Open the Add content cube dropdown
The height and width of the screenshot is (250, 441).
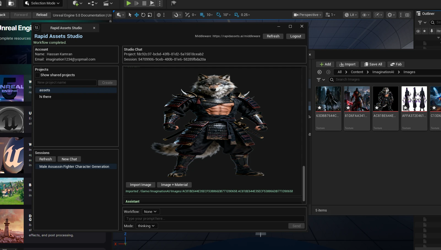pyautogui.click(x=77, y=3)
